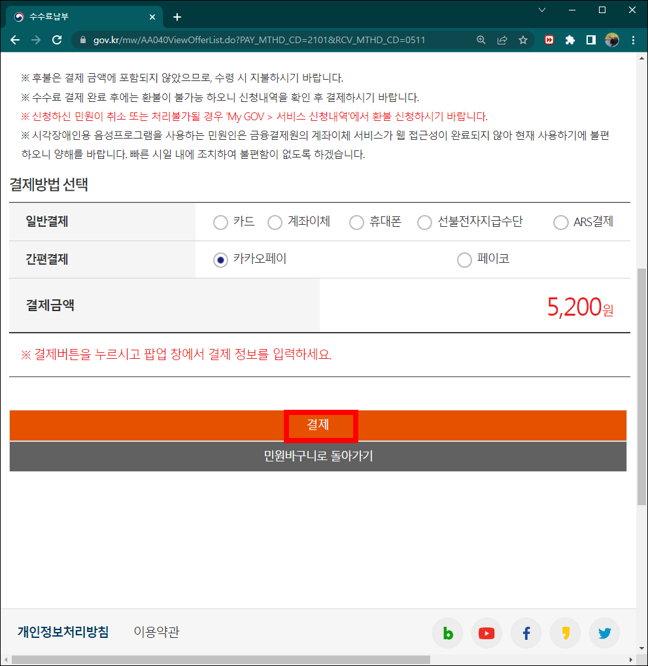Select the 휴대폰 payment option

click(356, 222)
